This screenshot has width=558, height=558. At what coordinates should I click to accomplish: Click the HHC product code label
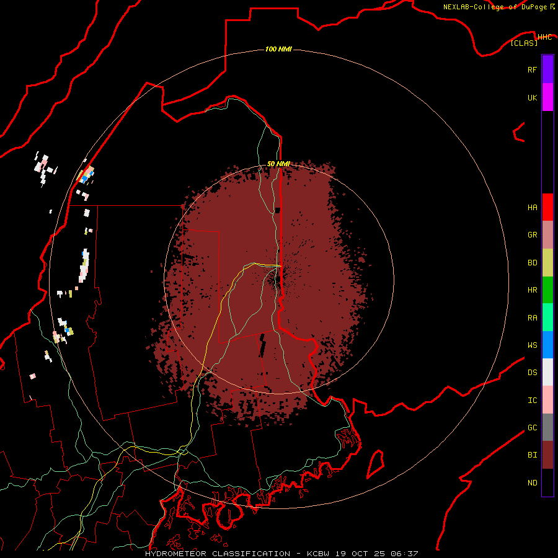544,37
